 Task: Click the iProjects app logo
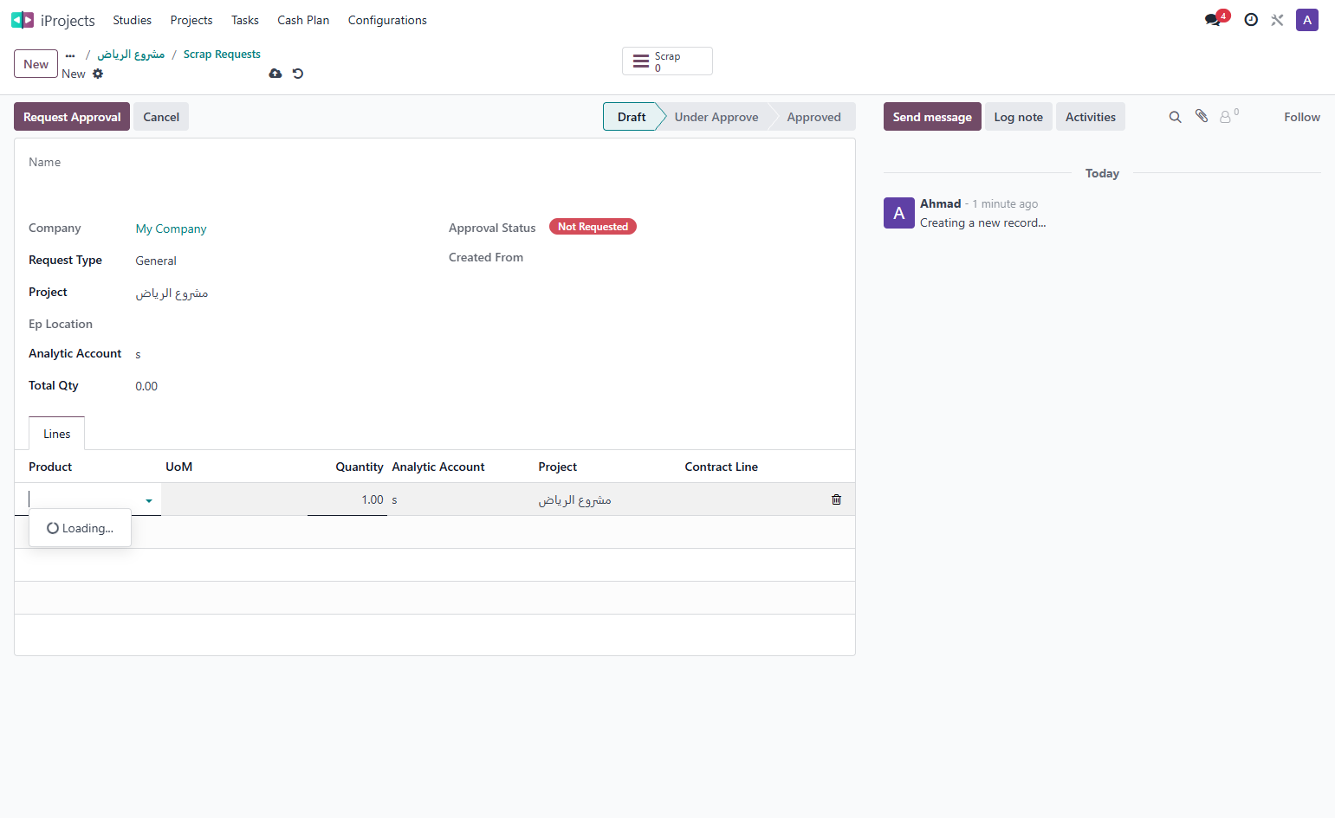[23, 20]
